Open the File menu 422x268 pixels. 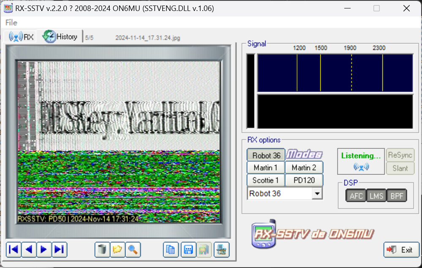coord(11,22)
